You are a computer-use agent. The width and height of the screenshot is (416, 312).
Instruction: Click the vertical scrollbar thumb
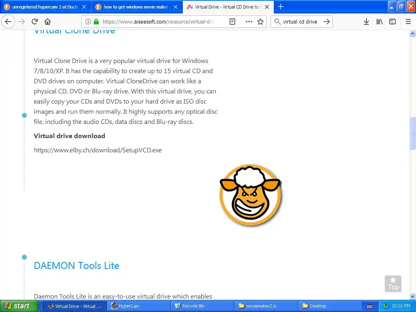click(x=412, y=133)
